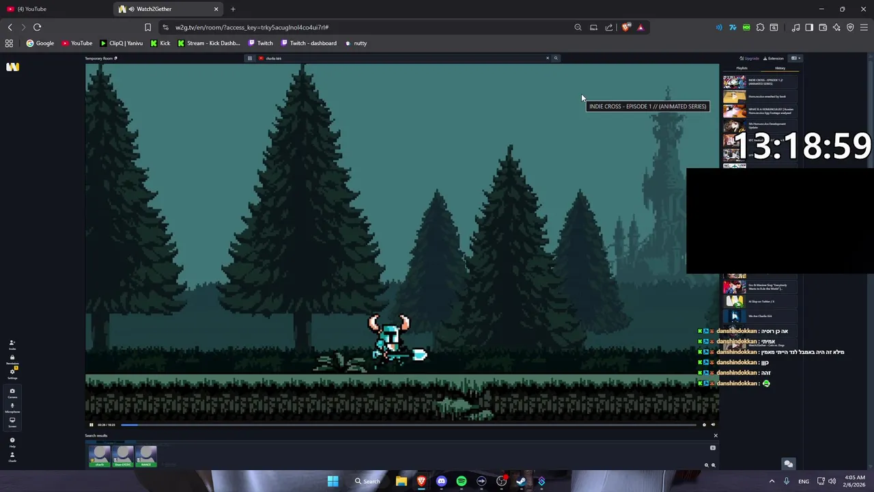Image resolution: width=874 pixels, height=492 pixels.
Task: Close the Watch2Gether browser tab
Action: 216,9
